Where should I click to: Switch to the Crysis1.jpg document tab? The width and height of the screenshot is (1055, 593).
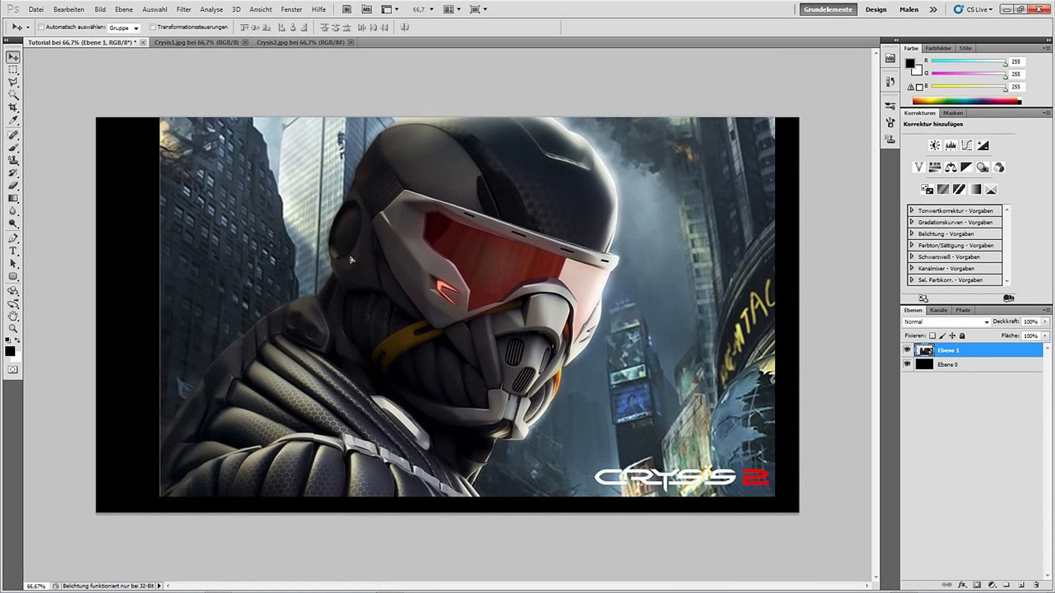point(196,42)
